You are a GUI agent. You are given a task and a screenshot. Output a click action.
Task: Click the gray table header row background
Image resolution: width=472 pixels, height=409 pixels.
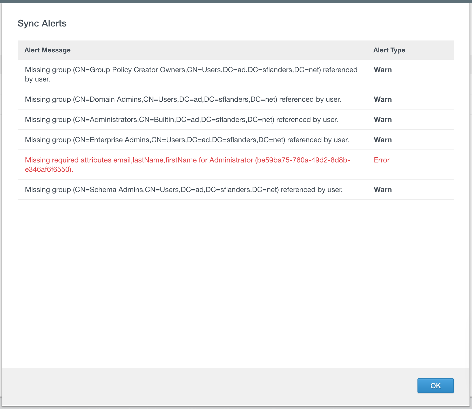coord(221,50)
